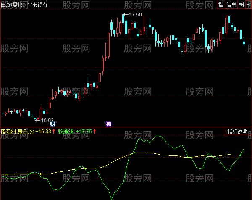Image resolution: width=252 pixels, height=200 pixels.
Task: Click the 指 indicator button
Action: click(221, 5)
